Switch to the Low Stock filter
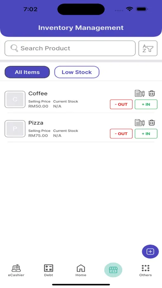162x288 pixels. [77, 72]
